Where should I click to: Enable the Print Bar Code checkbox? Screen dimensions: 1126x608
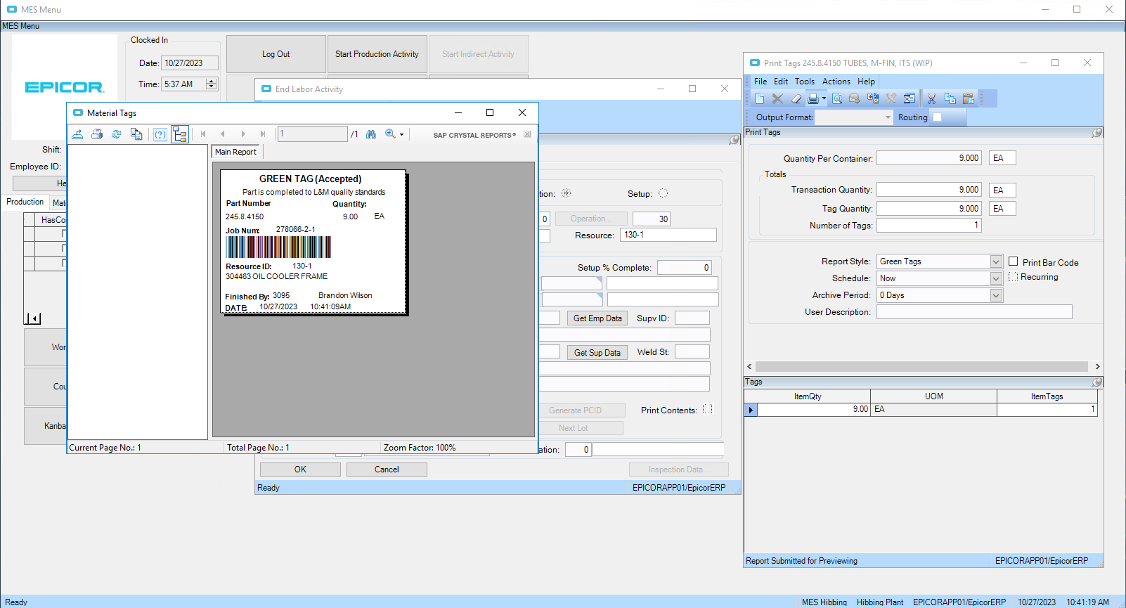(1013, 261)
